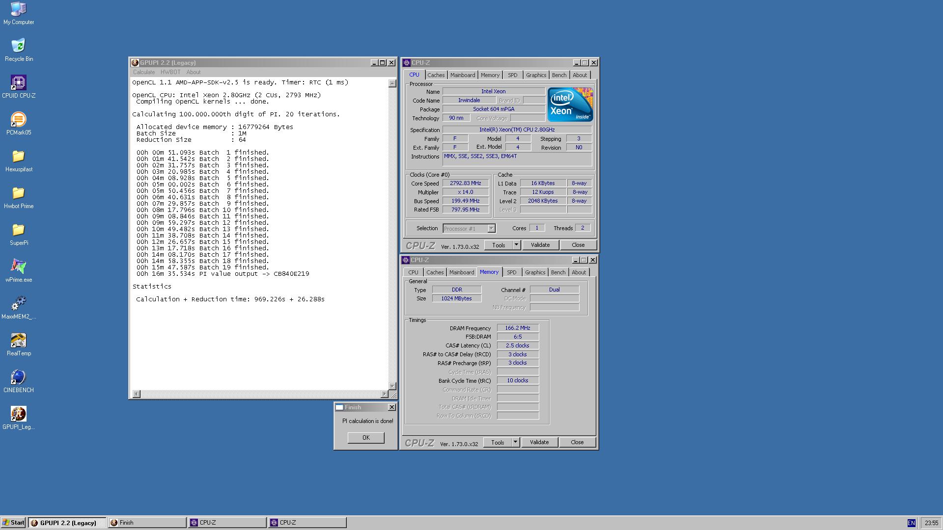The width and height of the screenshot is (943, 530).
Task: Expand the Processor #1 selection dropdown
Action: tap(491, 229)
